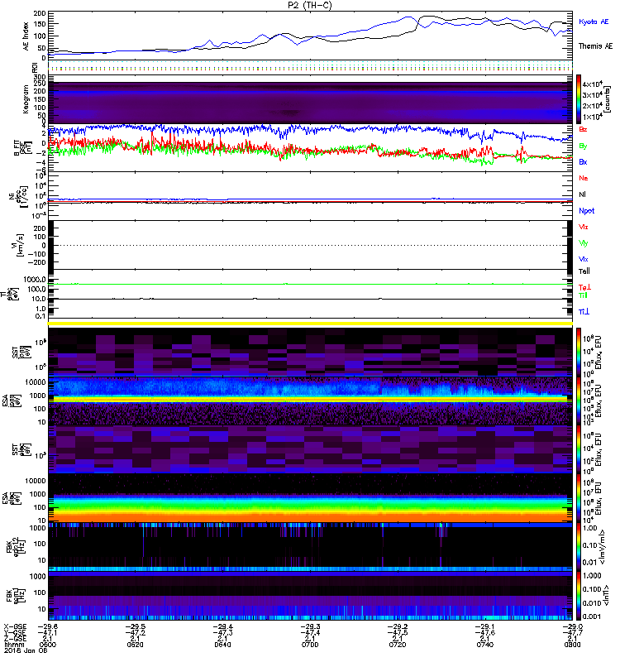Screen dimensions: 620x662
Task: Click the B_FIT GSE [nT] axis label
Action: pos(23,148)
